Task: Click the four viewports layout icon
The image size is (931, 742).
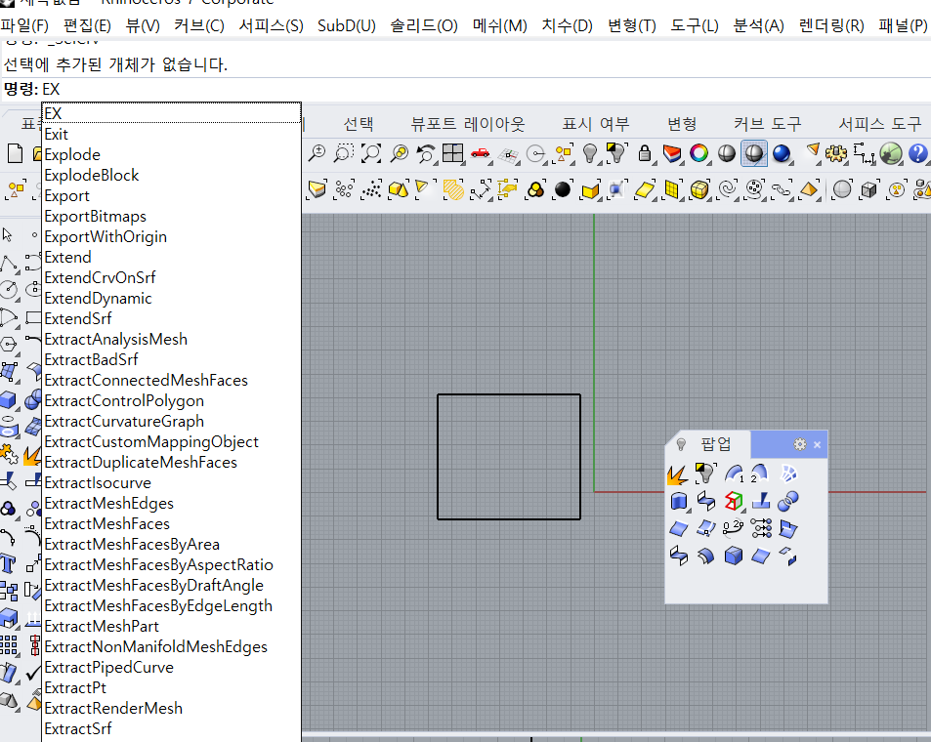Action: pos(453,153)
